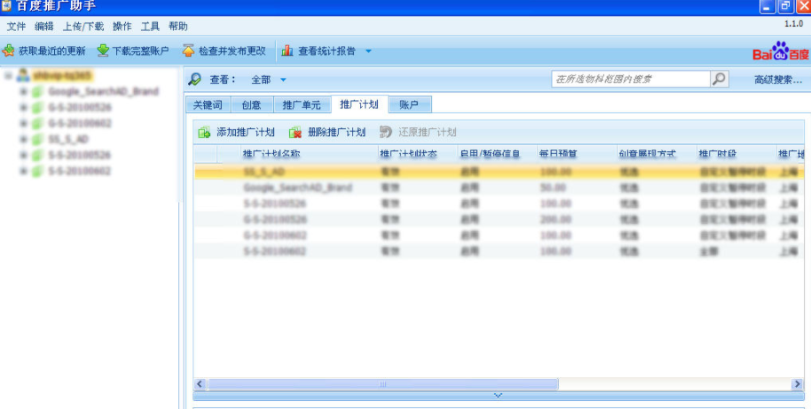This screenshot has width=811, height=409.
Task: Select the highlighted account node in the tree
Action: 61,76
